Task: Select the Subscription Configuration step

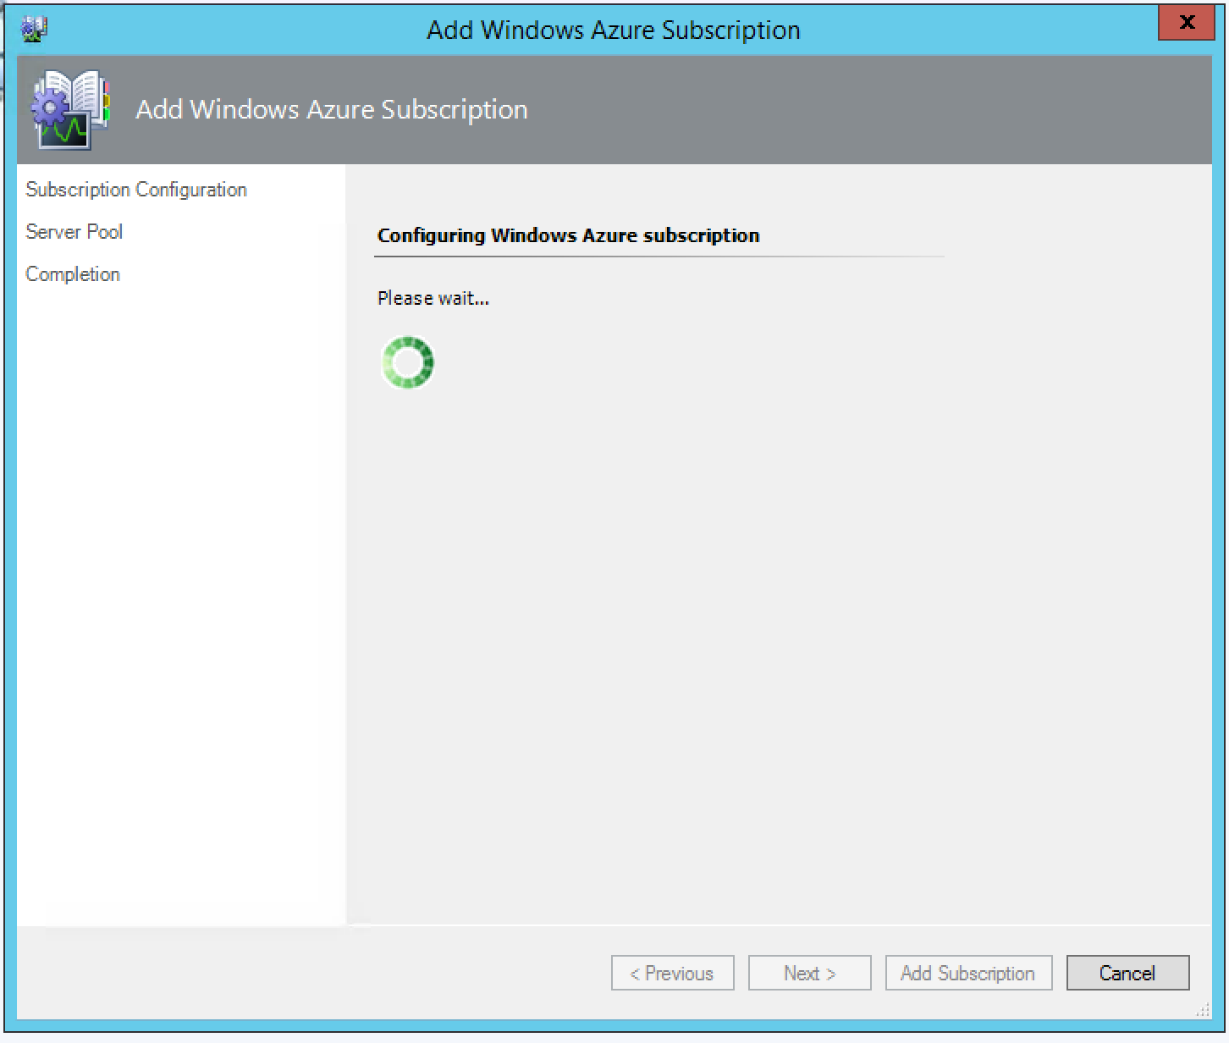Action: pyautogui.click(x=136, y=190)
